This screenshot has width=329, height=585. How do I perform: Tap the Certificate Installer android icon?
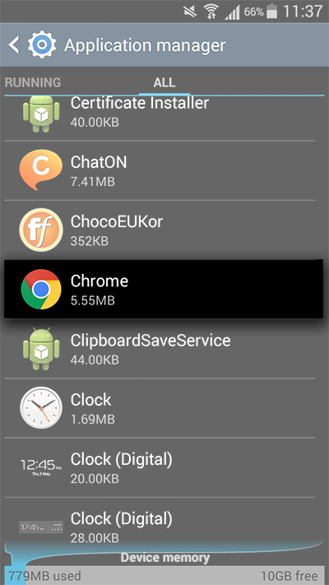click(41, 114)
